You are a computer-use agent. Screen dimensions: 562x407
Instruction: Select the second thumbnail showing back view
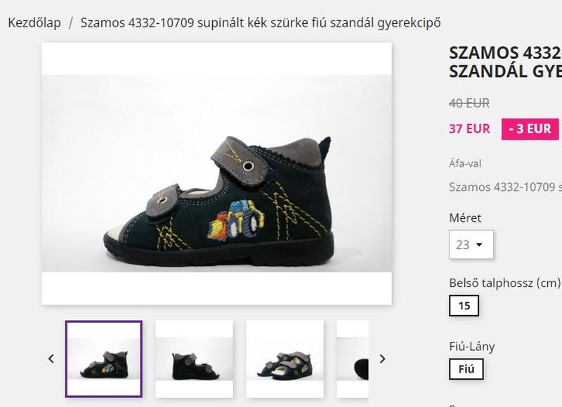pos(194,359)
